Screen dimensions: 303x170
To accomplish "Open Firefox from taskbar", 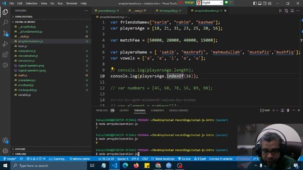I will (x=136, y=166).
